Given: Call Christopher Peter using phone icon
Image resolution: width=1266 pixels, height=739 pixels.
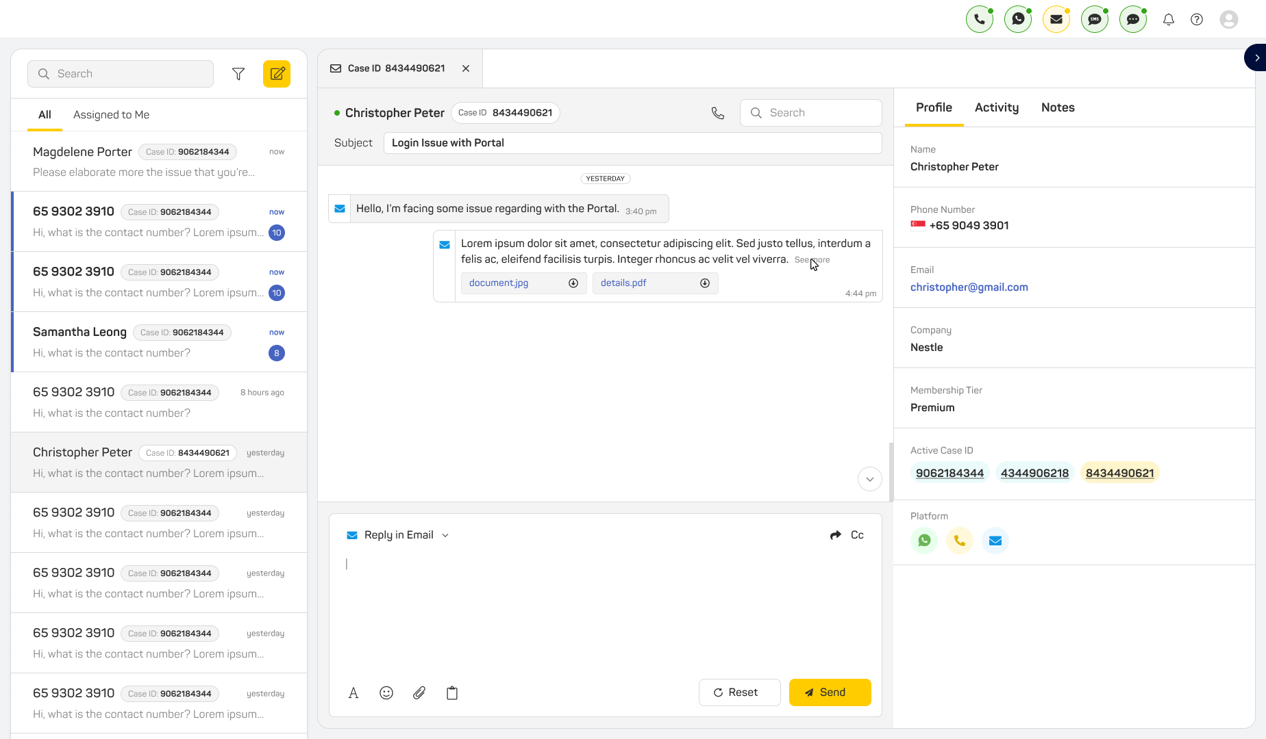Looking at the screenshot, I should (x=717, y=113).
